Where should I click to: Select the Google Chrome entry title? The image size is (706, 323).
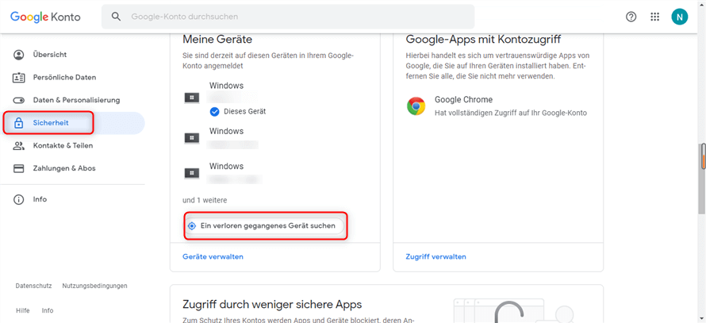tap(464, 99)
